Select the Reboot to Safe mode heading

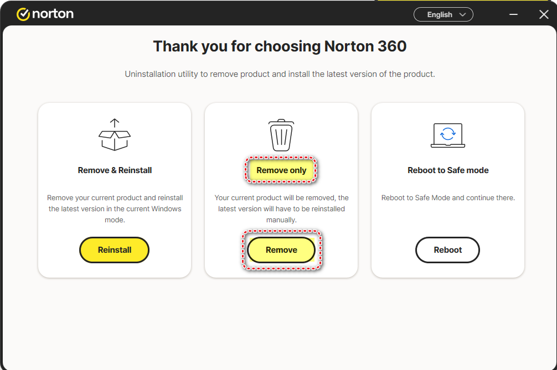tap(448, 170)
